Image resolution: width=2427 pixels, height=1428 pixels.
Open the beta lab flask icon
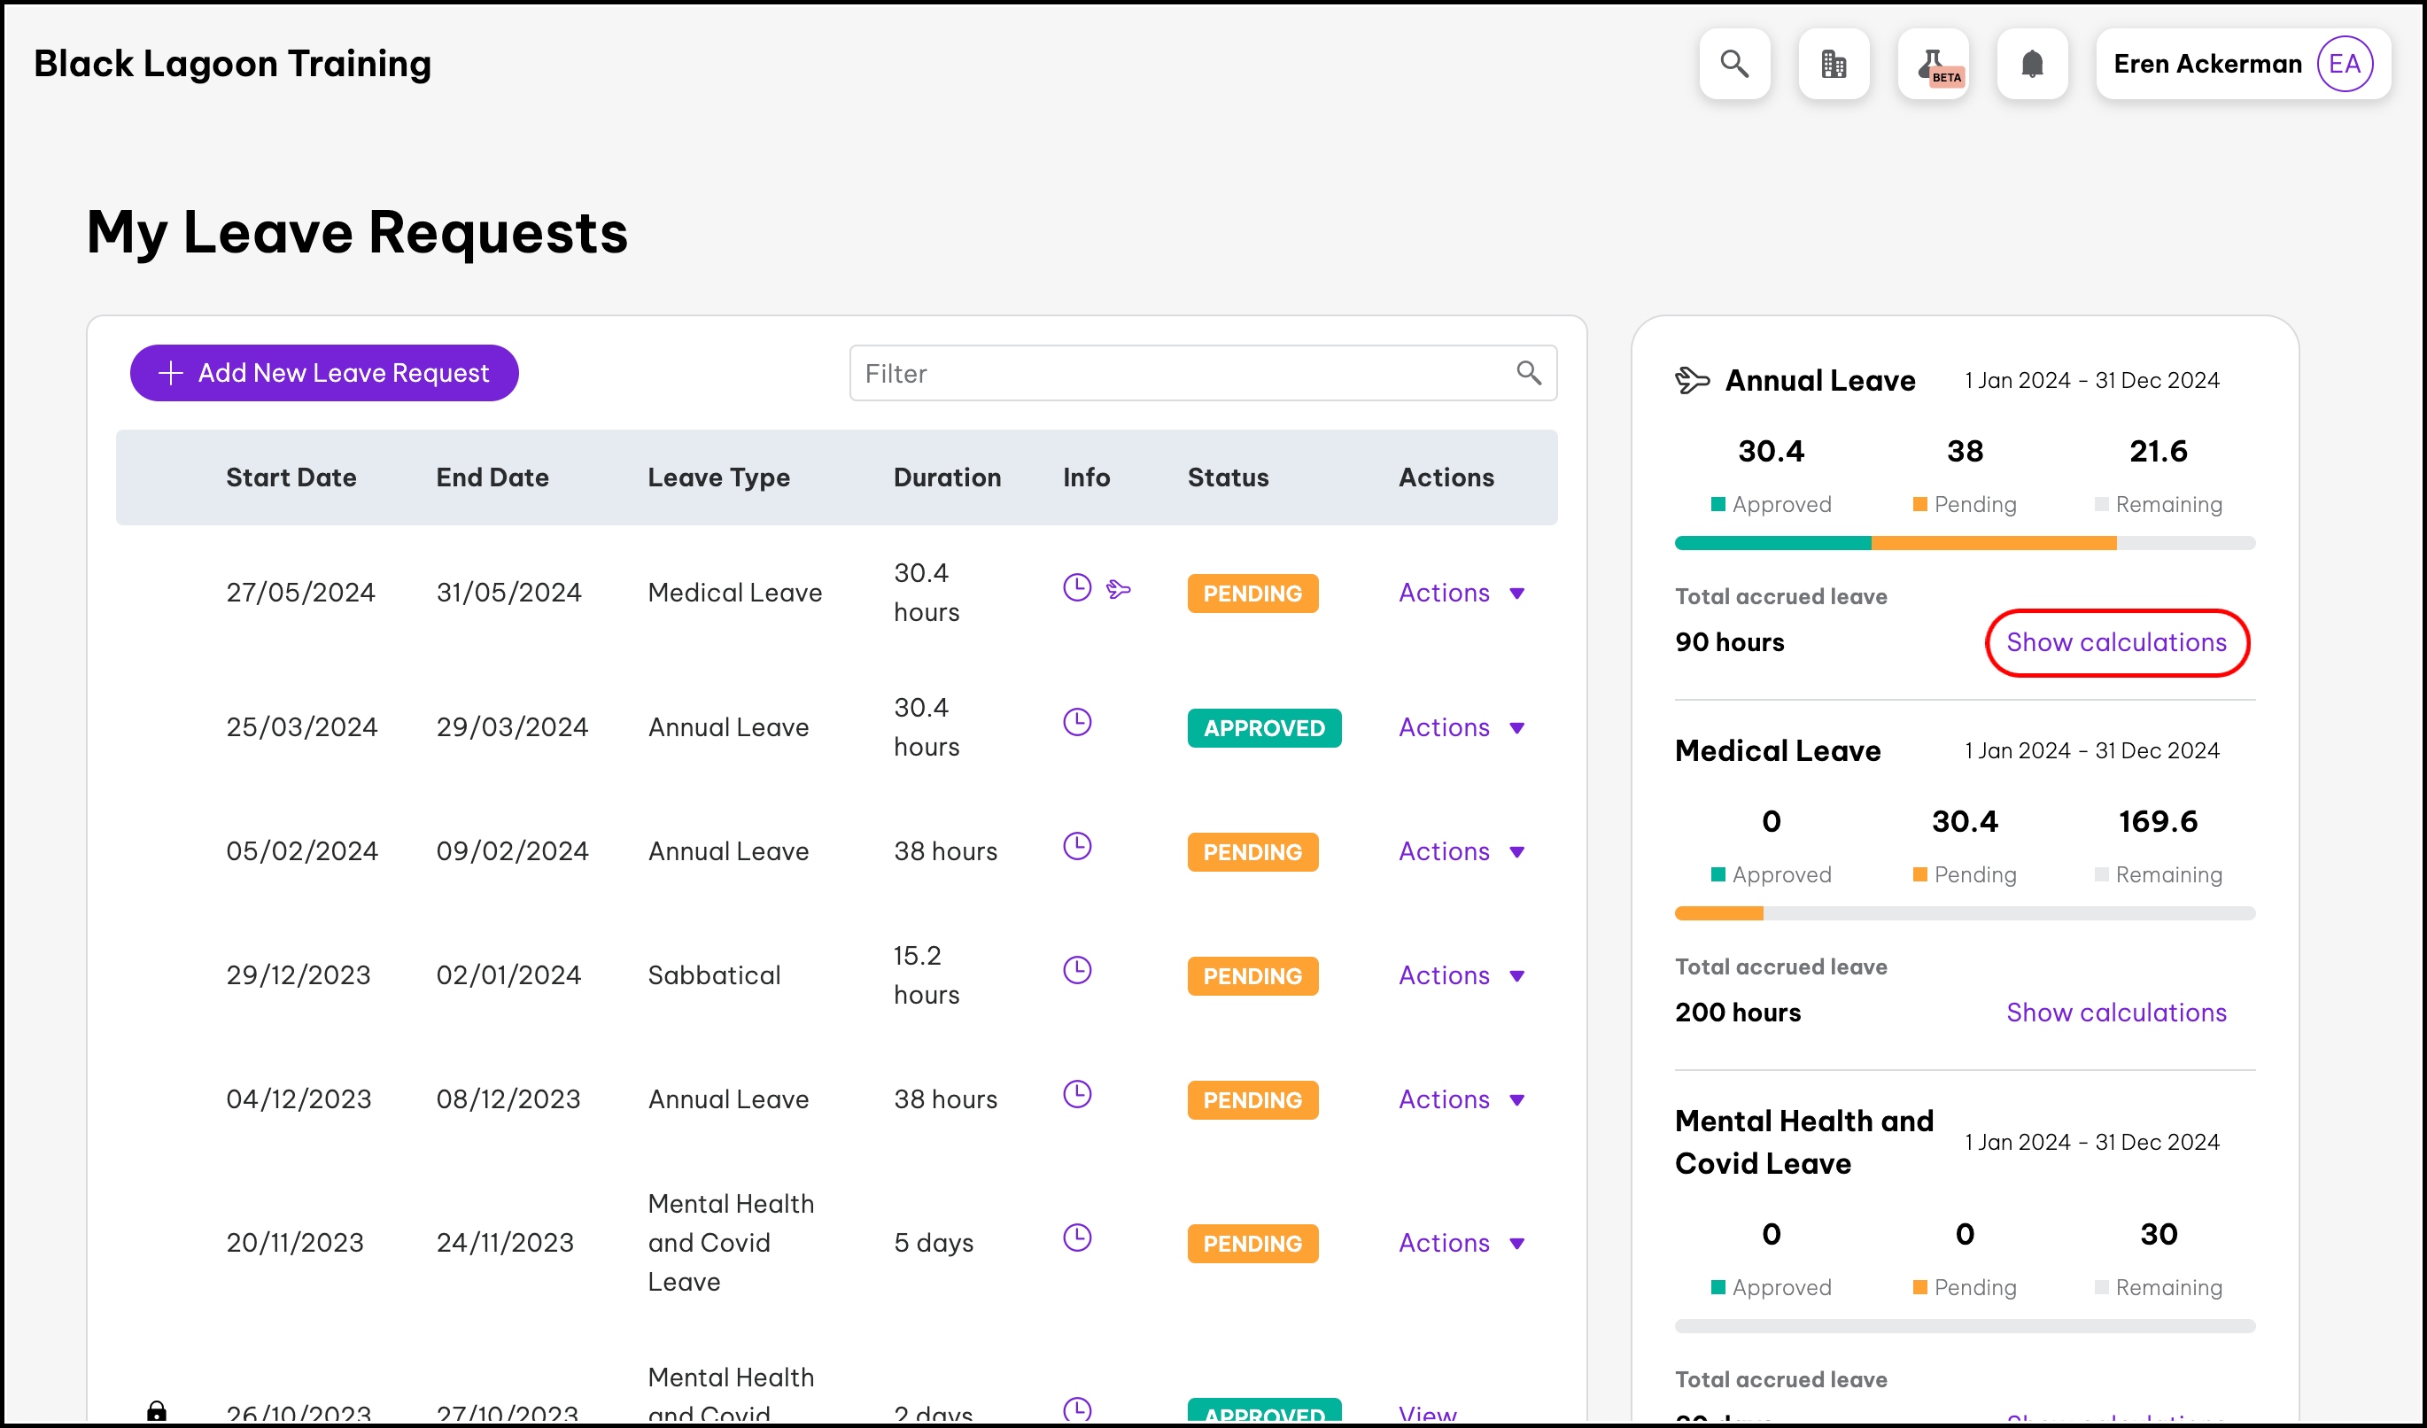[1933, 64]
